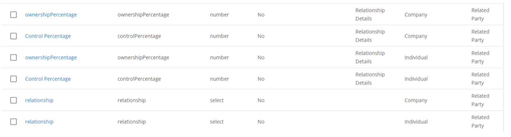Click the ownershipPercentage key cell in Individual row
Screen dimensions: 511x137
pos(143,57)
